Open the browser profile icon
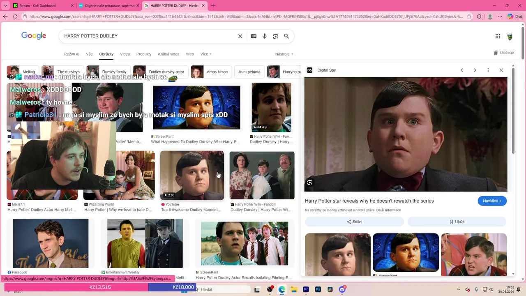This screenshot has height=296, width=526. pos(490,16)
